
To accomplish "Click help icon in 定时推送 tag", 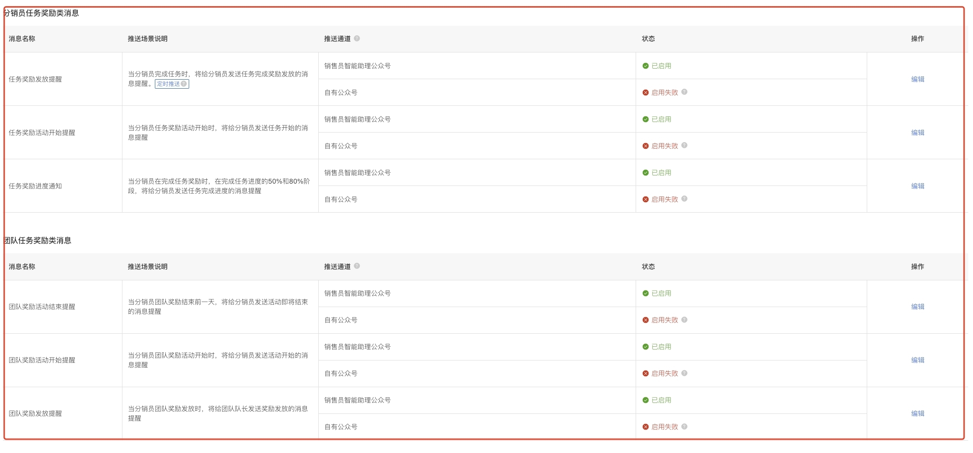I will point(184,84).
